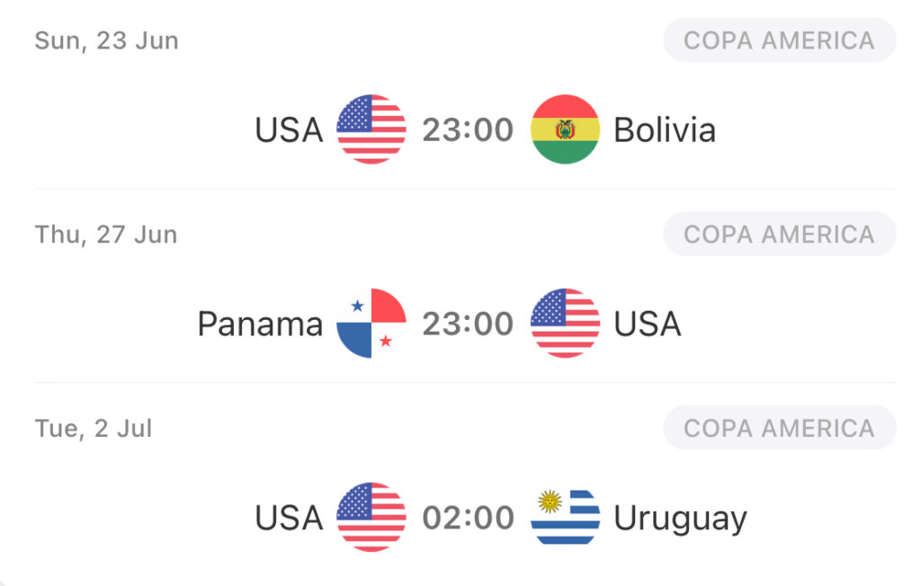
Task: Open the 23:00 Panama vs USA kickoff time
Action: pos(468,324)
